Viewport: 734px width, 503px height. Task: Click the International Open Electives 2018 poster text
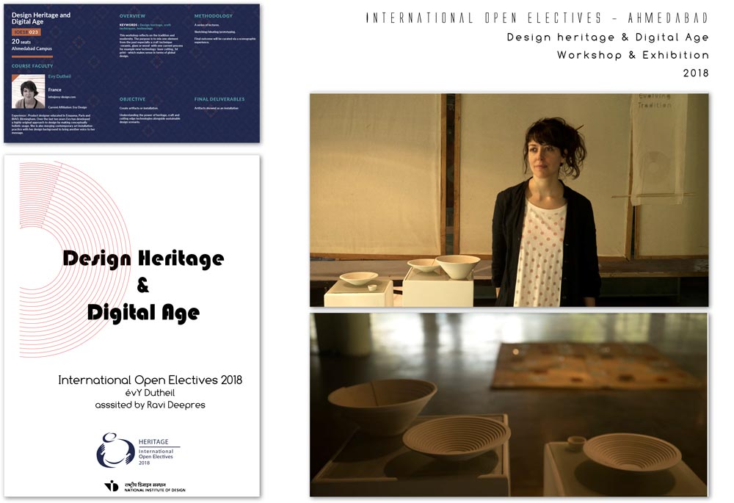[150, 380]
